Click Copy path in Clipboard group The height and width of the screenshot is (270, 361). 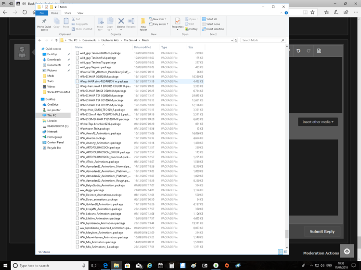[x=79, y=24]
